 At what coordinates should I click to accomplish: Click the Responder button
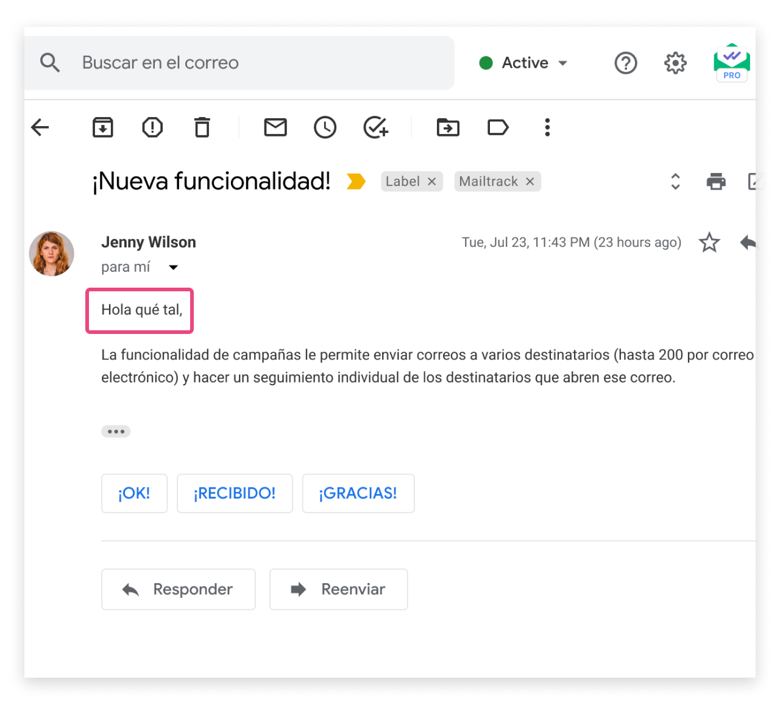(x=178, y=589)
